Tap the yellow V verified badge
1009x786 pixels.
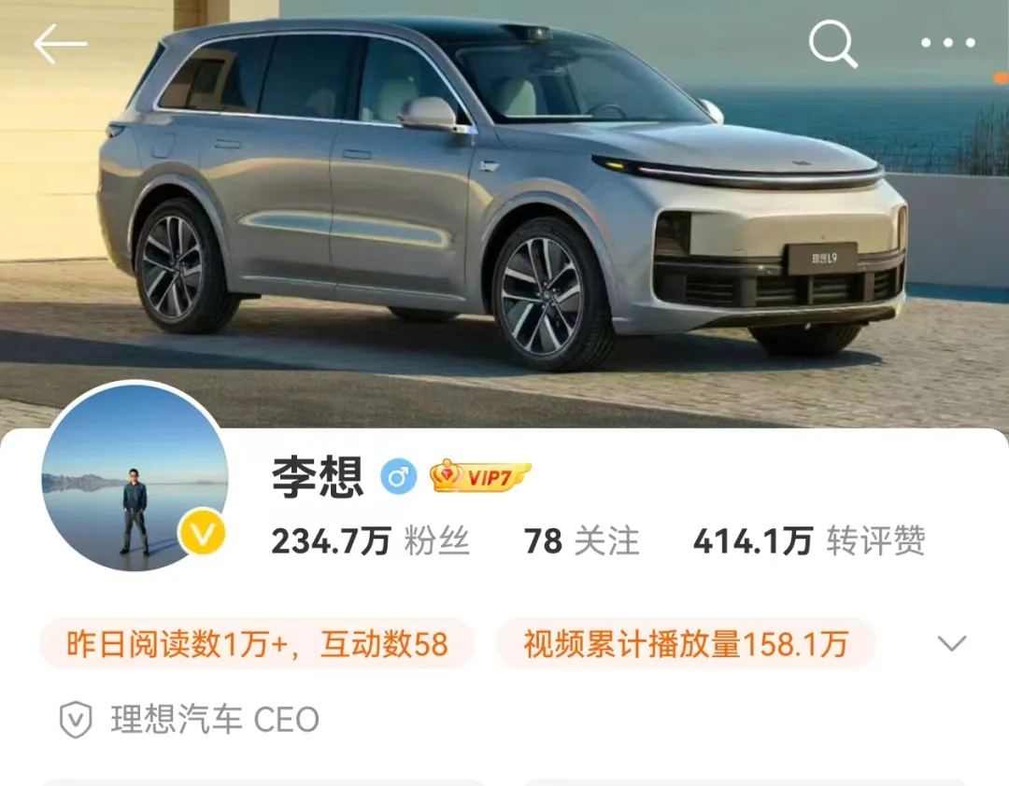202,531
